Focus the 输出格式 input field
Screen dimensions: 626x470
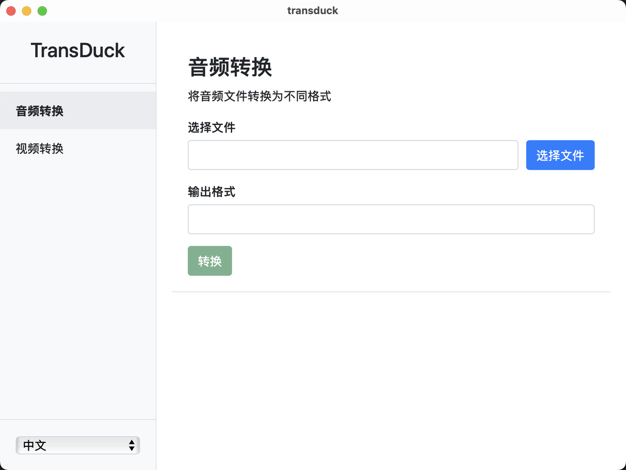[x=391, y=219]
